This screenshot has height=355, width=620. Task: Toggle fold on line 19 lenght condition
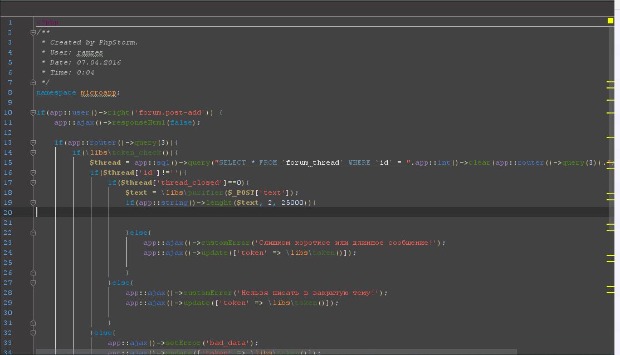tap(33, 203)
